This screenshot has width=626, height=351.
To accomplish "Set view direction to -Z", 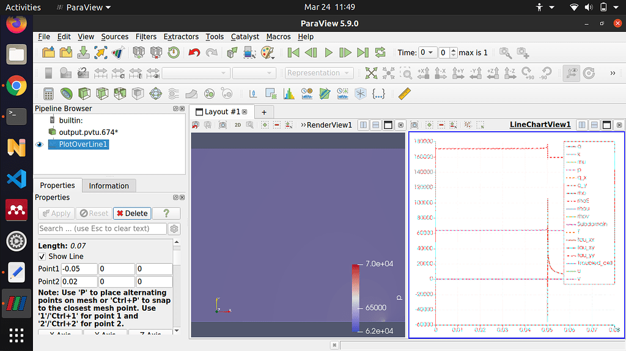I will point(510,73).
